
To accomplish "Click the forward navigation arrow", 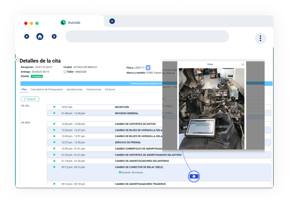I will [x=54, y=36].
